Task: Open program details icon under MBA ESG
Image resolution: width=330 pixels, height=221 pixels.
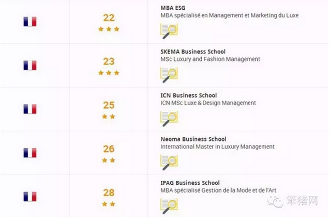Action: [x=169, y=31]
